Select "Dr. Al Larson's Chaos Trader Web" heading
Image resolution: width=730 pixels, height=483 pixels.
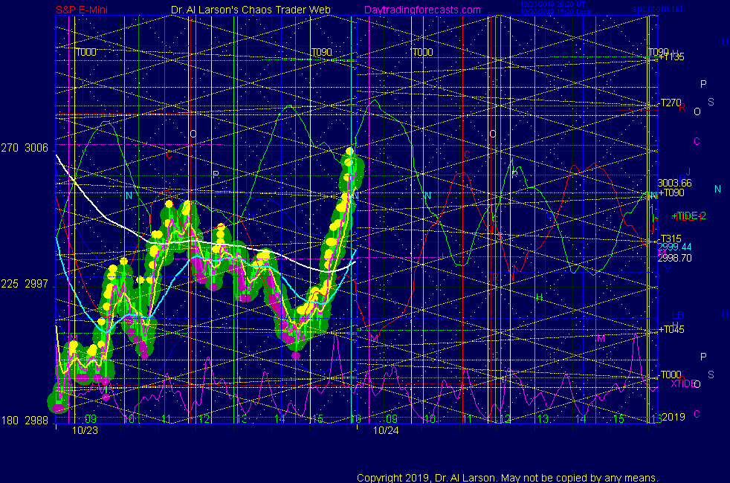(251, 10)
